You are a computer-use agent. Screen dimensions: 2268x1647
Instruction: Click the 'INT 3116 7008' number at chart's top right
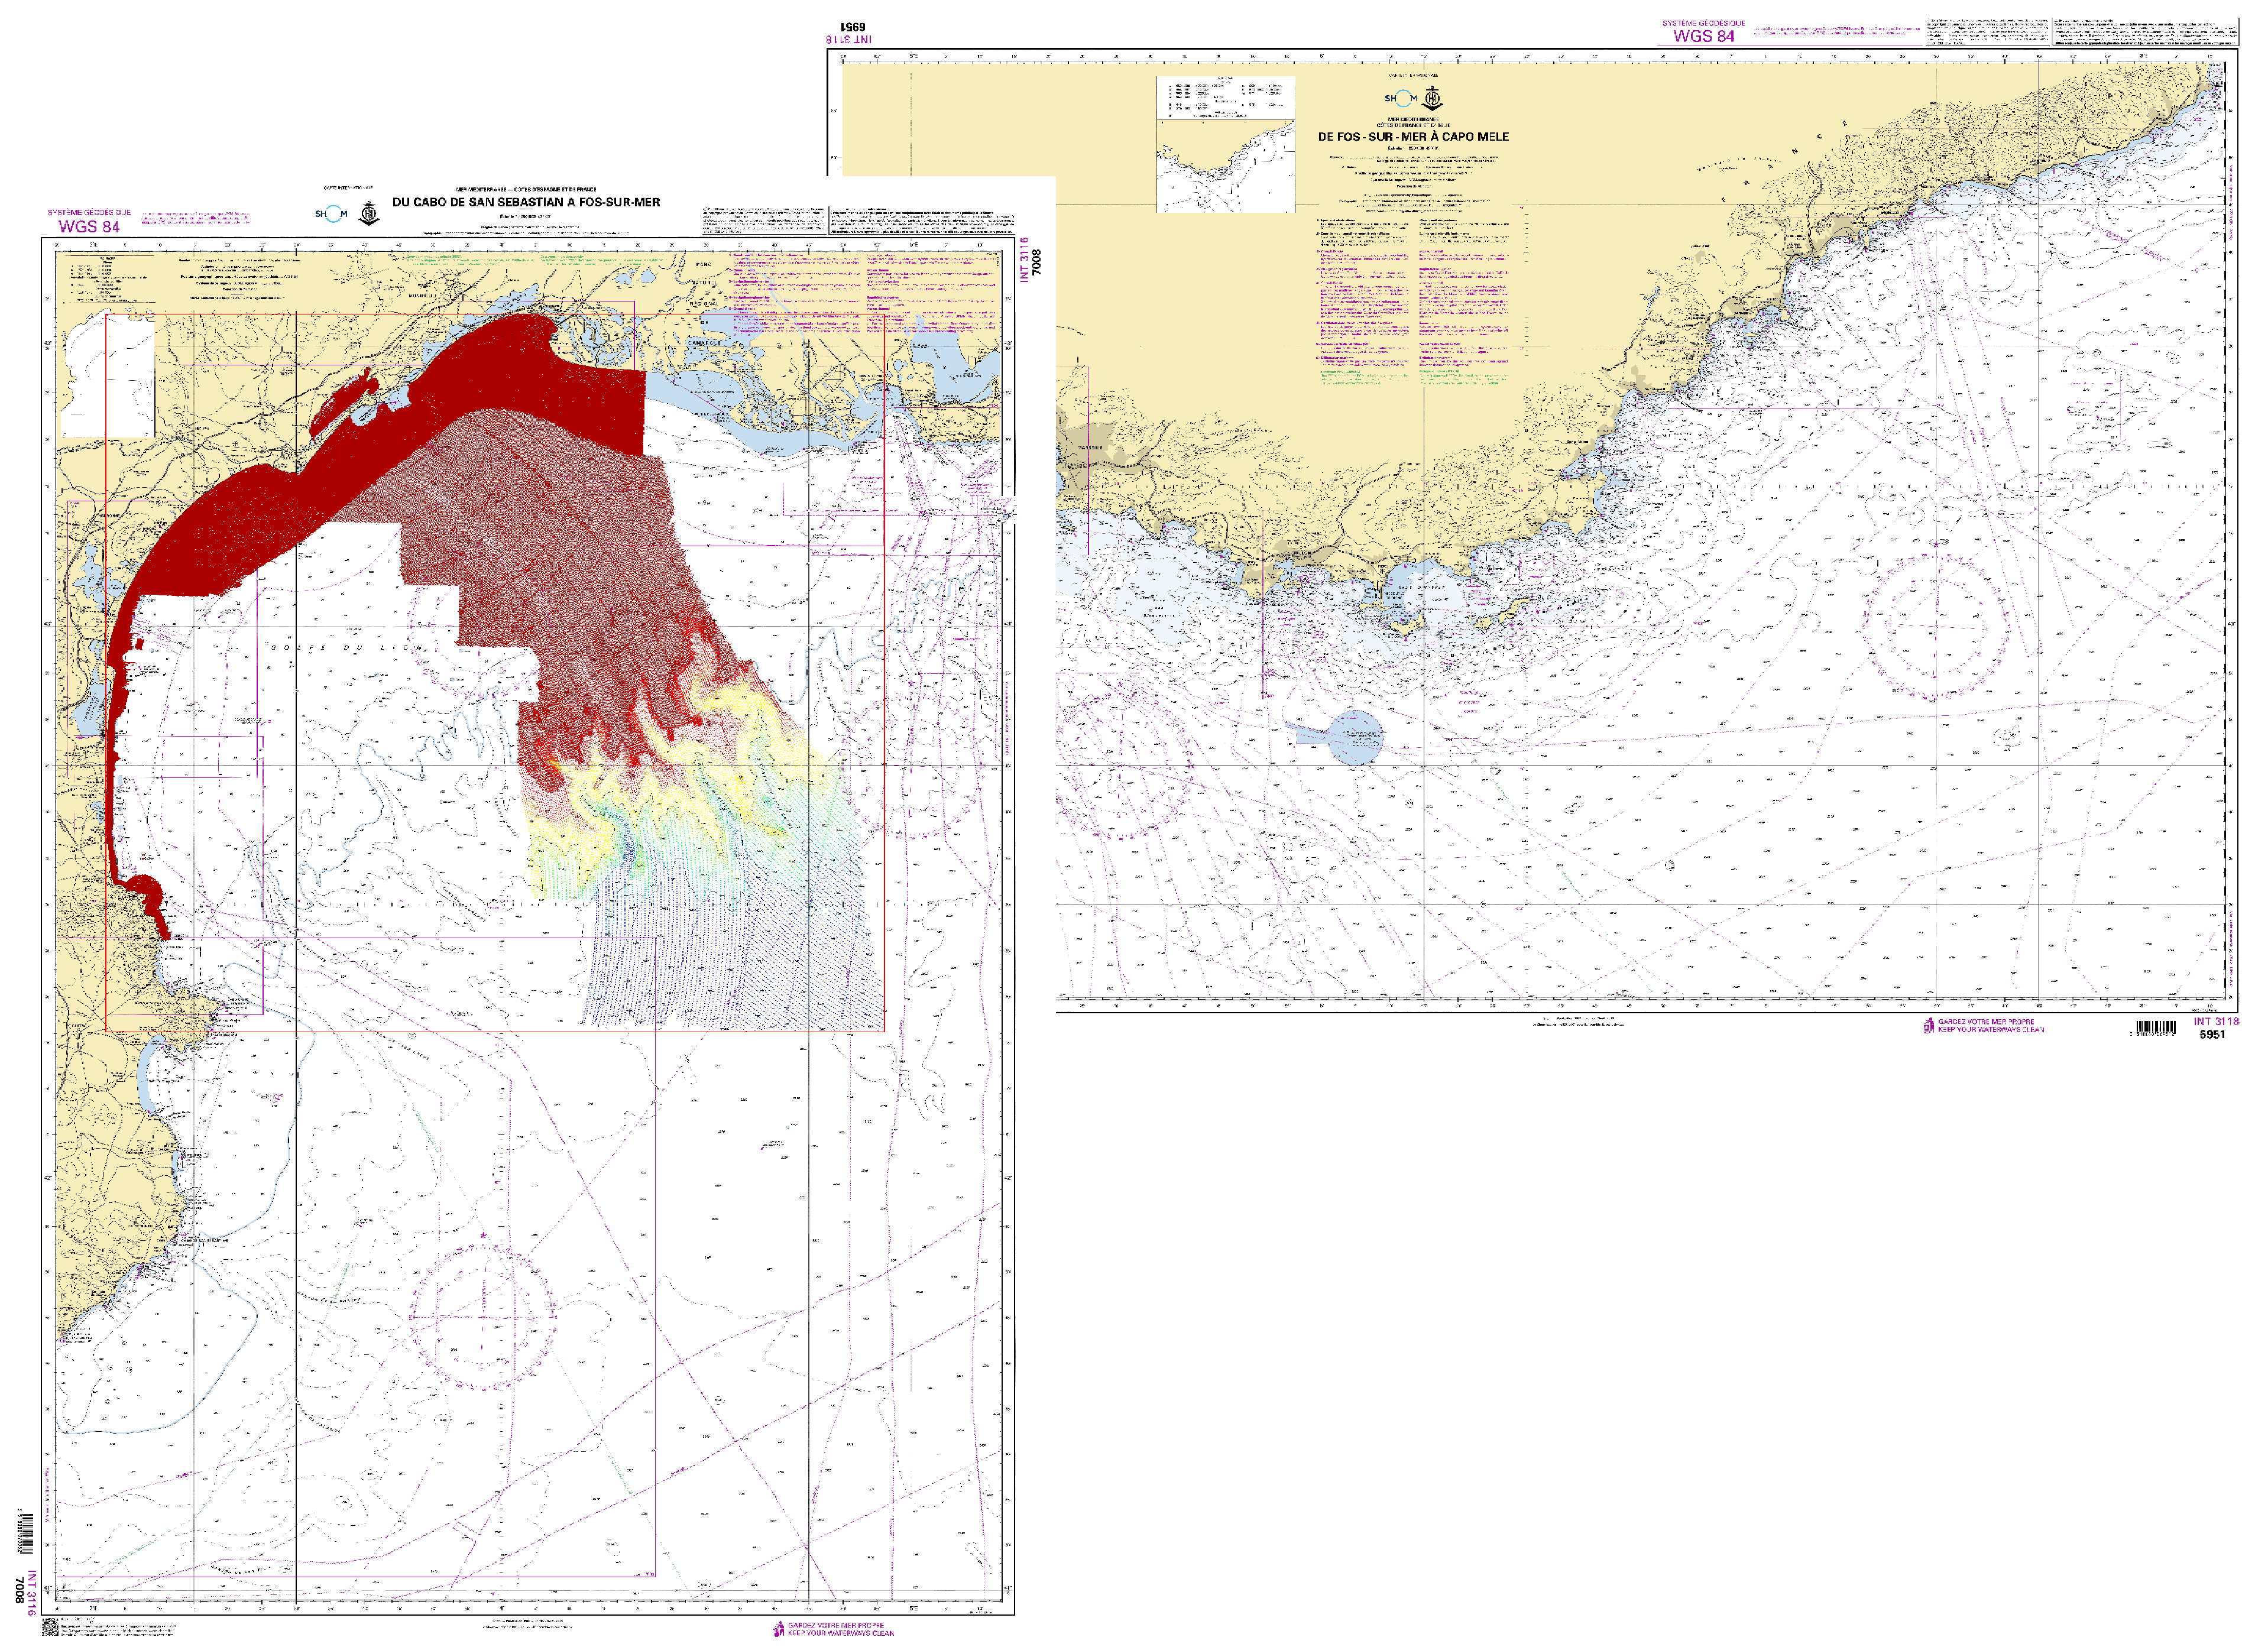click(1030, 260)
